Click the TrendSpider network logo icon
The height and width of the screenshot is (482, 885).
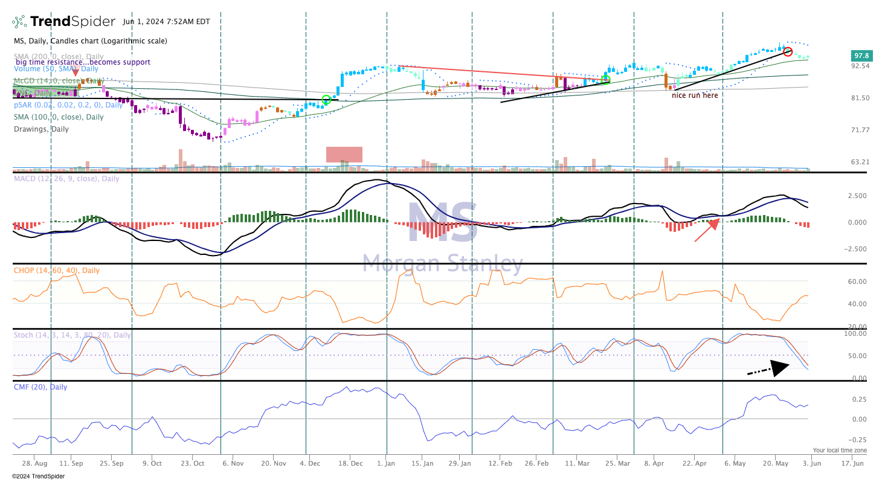click(20, 21)
